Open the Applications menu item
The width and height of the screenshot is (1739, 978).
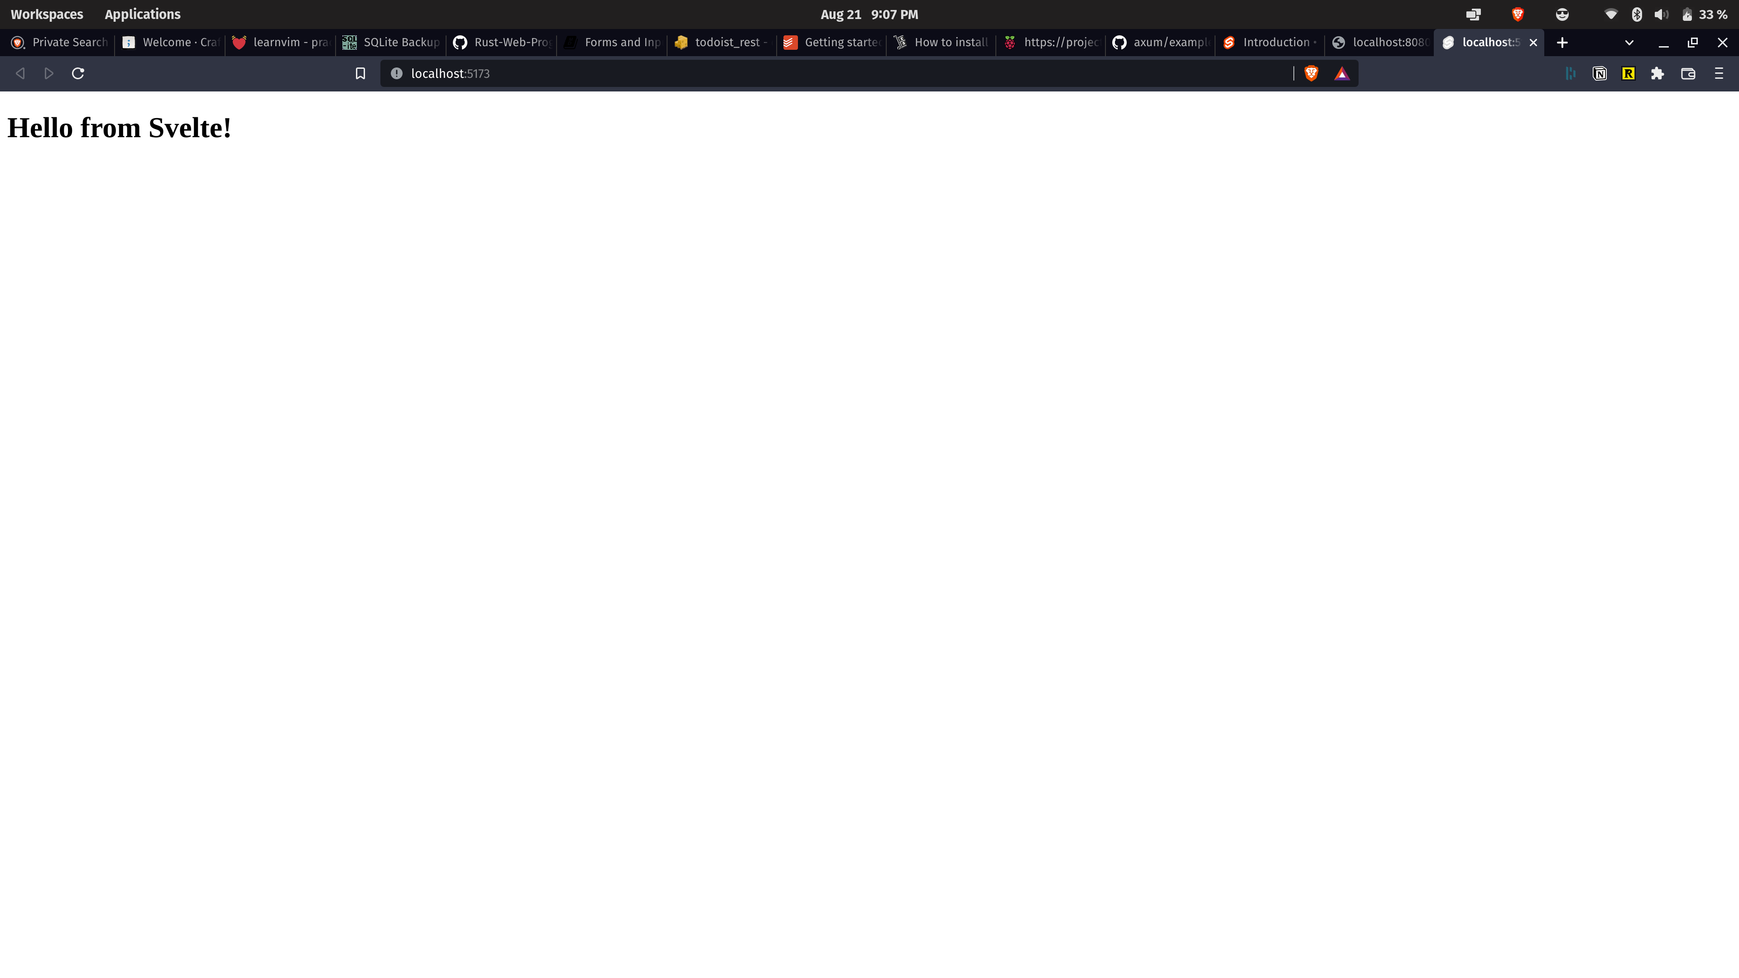point(142,13)
